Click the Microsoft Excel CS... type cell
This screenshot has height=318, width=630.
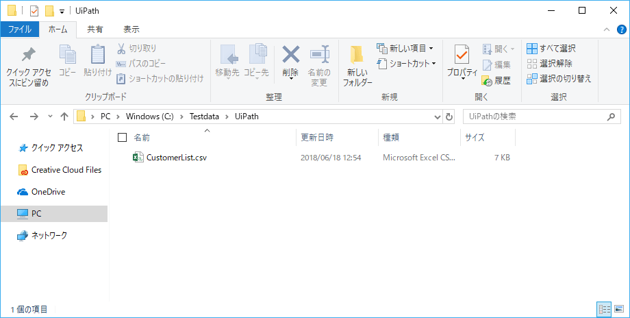tap(419, 158)
